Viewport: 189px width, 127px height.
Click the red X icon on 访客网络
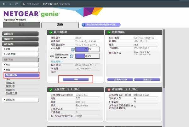pos(109,89)
